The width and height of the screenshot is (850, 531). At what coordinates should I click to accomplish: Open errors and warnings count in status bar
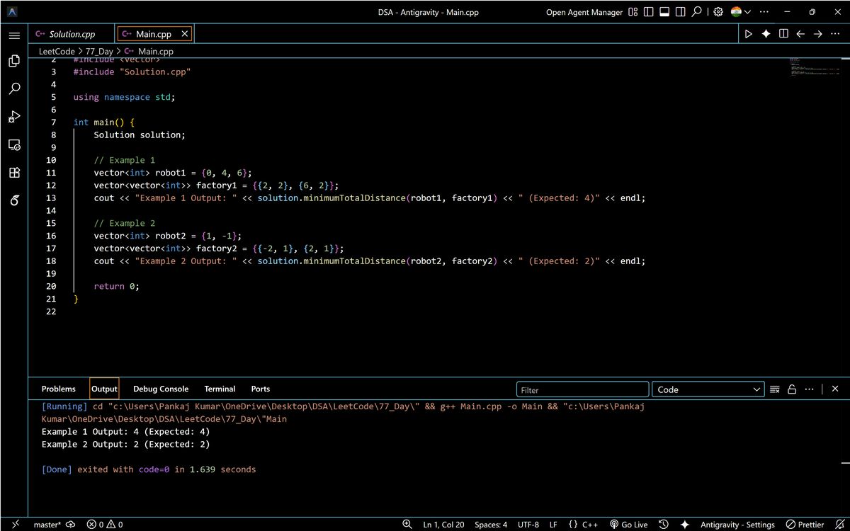click(105, 525)
